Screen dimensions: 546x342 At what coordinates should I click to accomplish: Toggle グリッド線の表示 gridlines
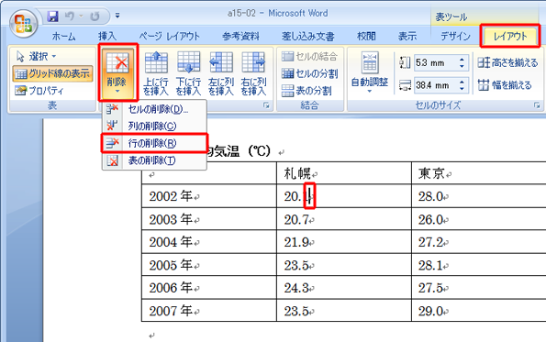click(53, 73)
